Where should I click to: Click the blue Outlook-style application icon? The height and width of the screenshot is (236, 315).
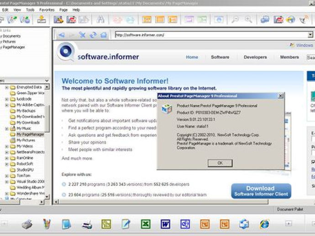[185, 224]
